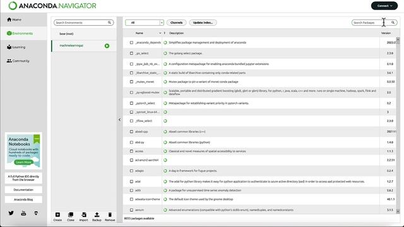Click status circle icon for _anaconda_depends
404x227 pixels.
point(165,43)
